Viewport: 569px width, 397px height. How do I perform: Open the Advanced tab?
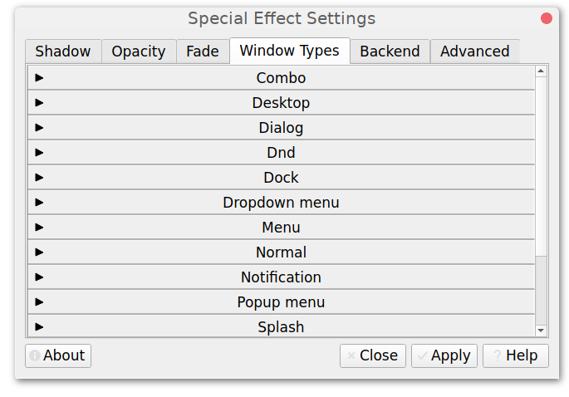475,51
